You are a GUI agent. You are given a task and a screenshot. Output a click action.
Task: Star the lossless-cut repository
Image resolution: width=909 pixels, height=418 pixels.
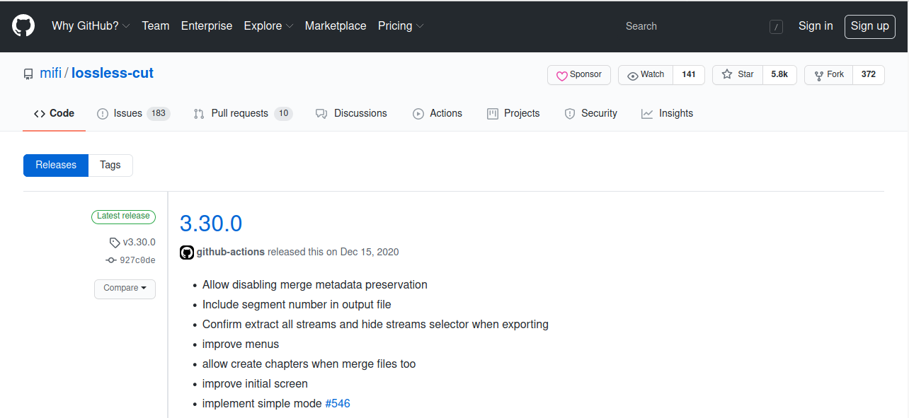click(x=738, y=75)
